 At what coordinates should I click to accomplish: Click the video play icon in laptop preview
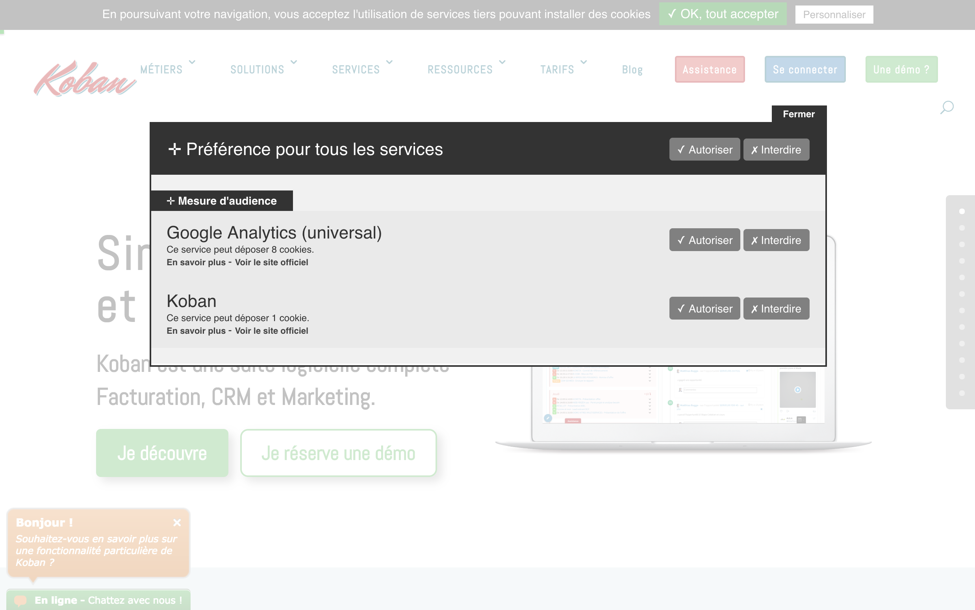[797, 390]
